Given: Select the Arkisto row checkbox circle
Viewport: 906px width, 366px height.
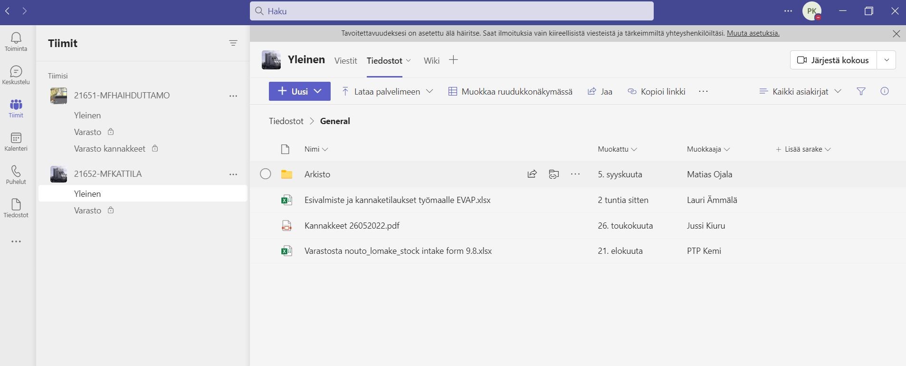Looking at the screenshot, I should (266, 174).
